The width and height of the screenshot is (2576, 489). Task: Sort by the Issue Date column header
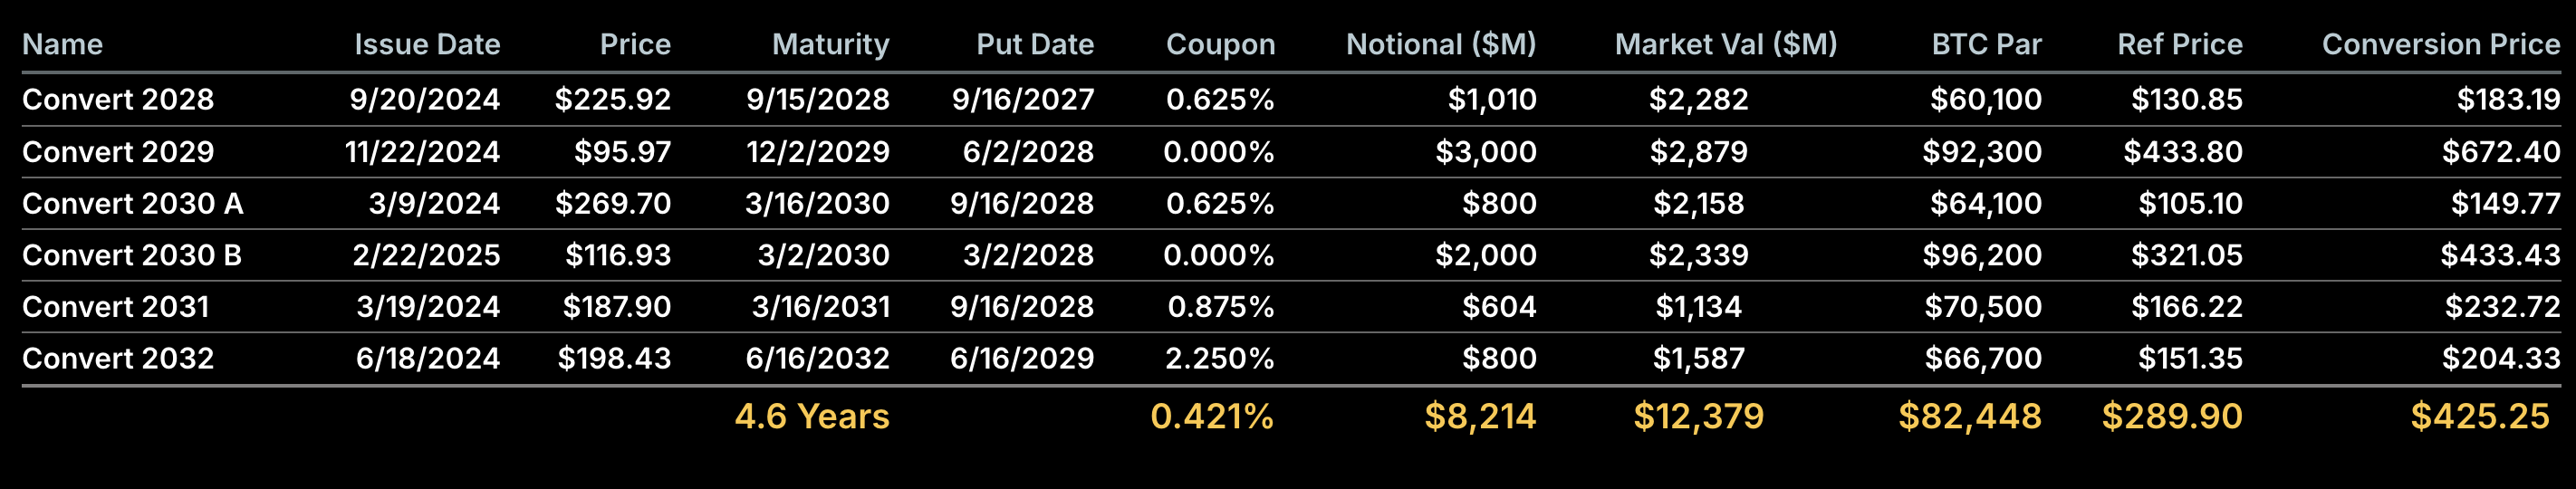pyautogui.click(x=427, y=44)
